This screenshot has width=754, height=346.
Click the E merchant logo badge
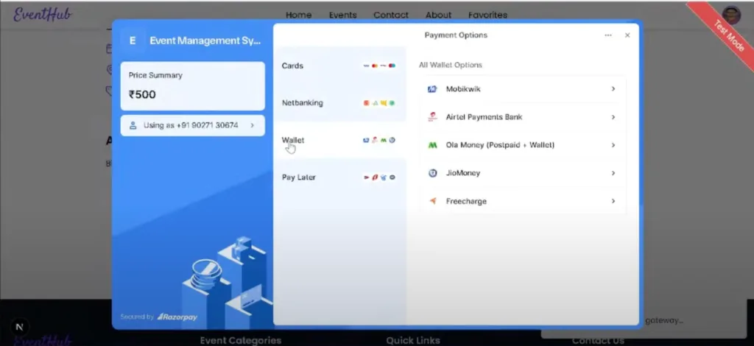(133, 40)
